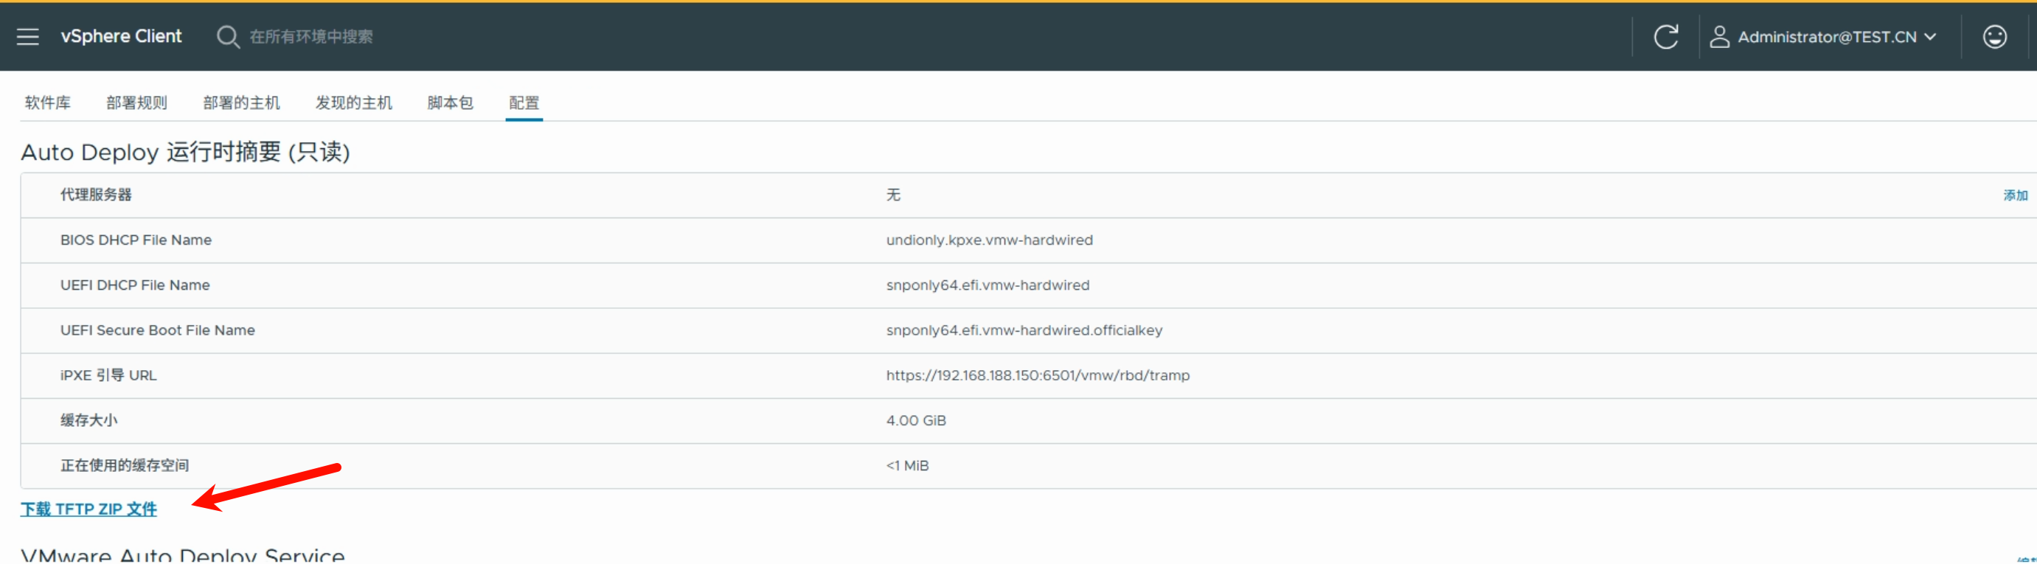Click the 添加 proxy server link
2037x564 pixels.
2015,195
